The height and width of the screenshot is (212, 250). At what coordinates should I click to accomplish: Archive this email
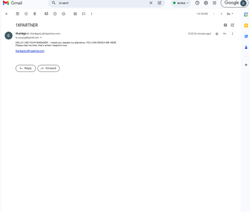point(17,14)
